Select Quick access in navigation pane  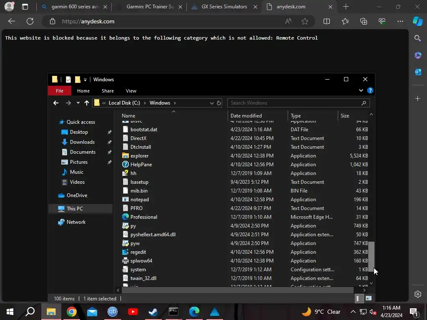80,122
